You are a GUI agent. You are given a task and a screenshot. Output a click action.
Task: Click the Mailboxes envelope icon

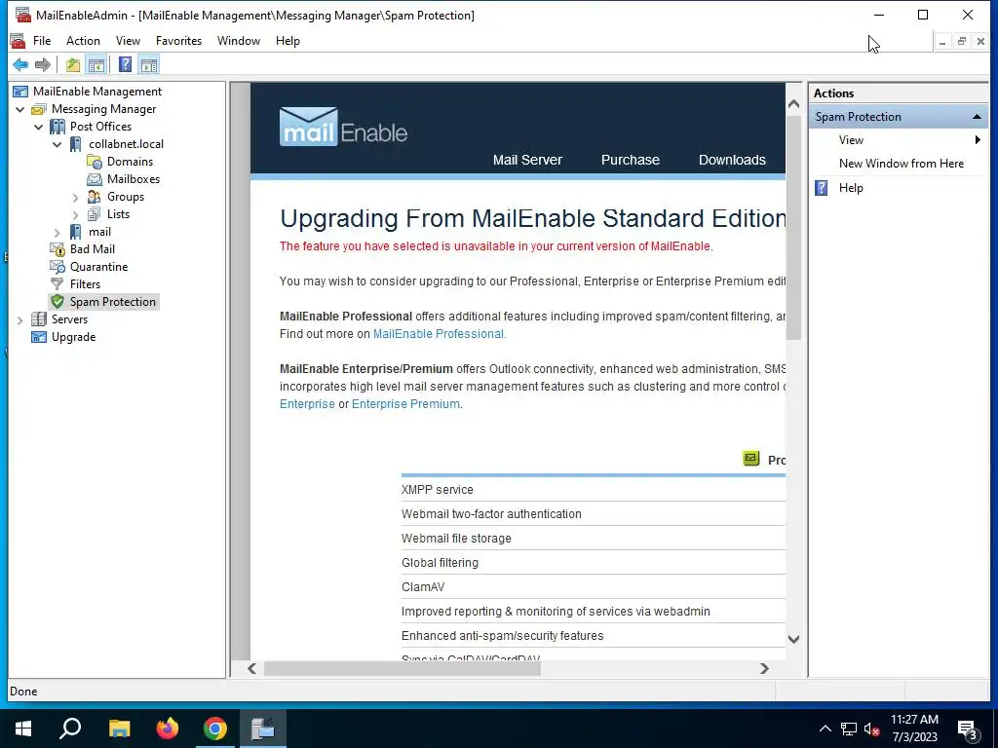(x=95, y=179)
